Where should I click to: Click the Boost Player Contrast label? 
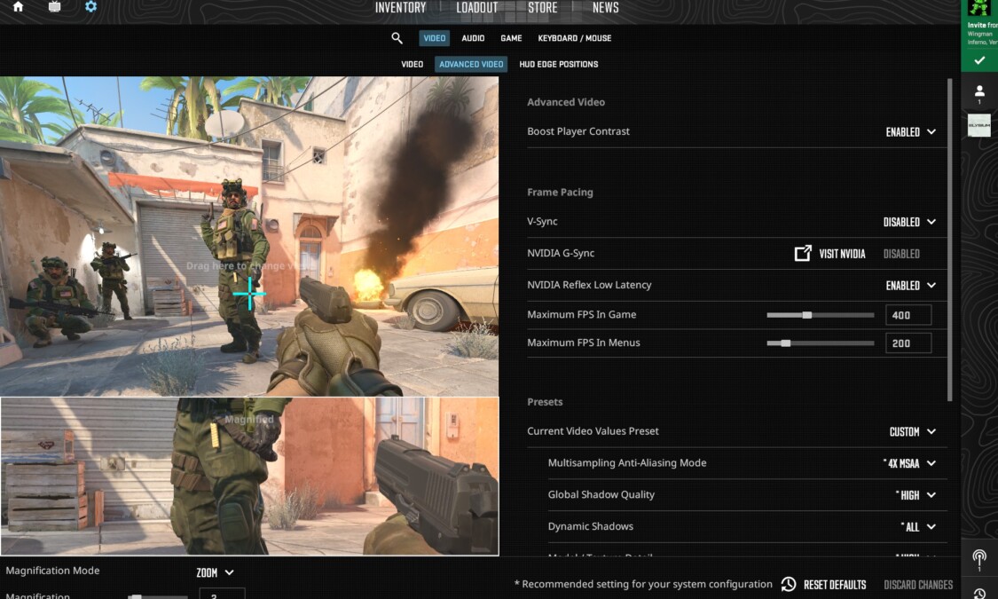pyautogui.click(x=578, y=131)
